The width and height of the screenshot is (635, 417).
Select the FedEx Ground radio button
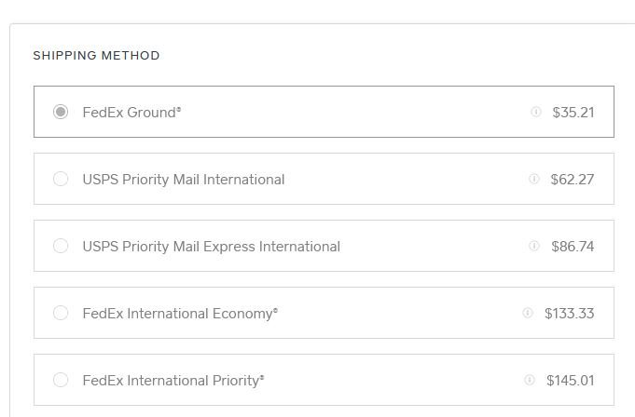(x=61, y=112)
